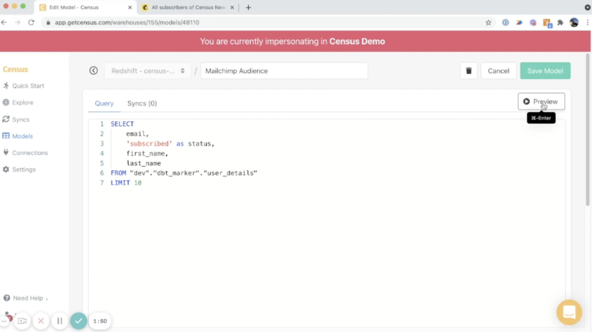Click the Chrome tab search arrow
Image resolution: width=592 pixels, height=332 pixels.
tap(587, 7)
